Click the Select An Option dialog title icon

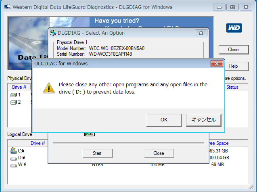click(53, 33)
